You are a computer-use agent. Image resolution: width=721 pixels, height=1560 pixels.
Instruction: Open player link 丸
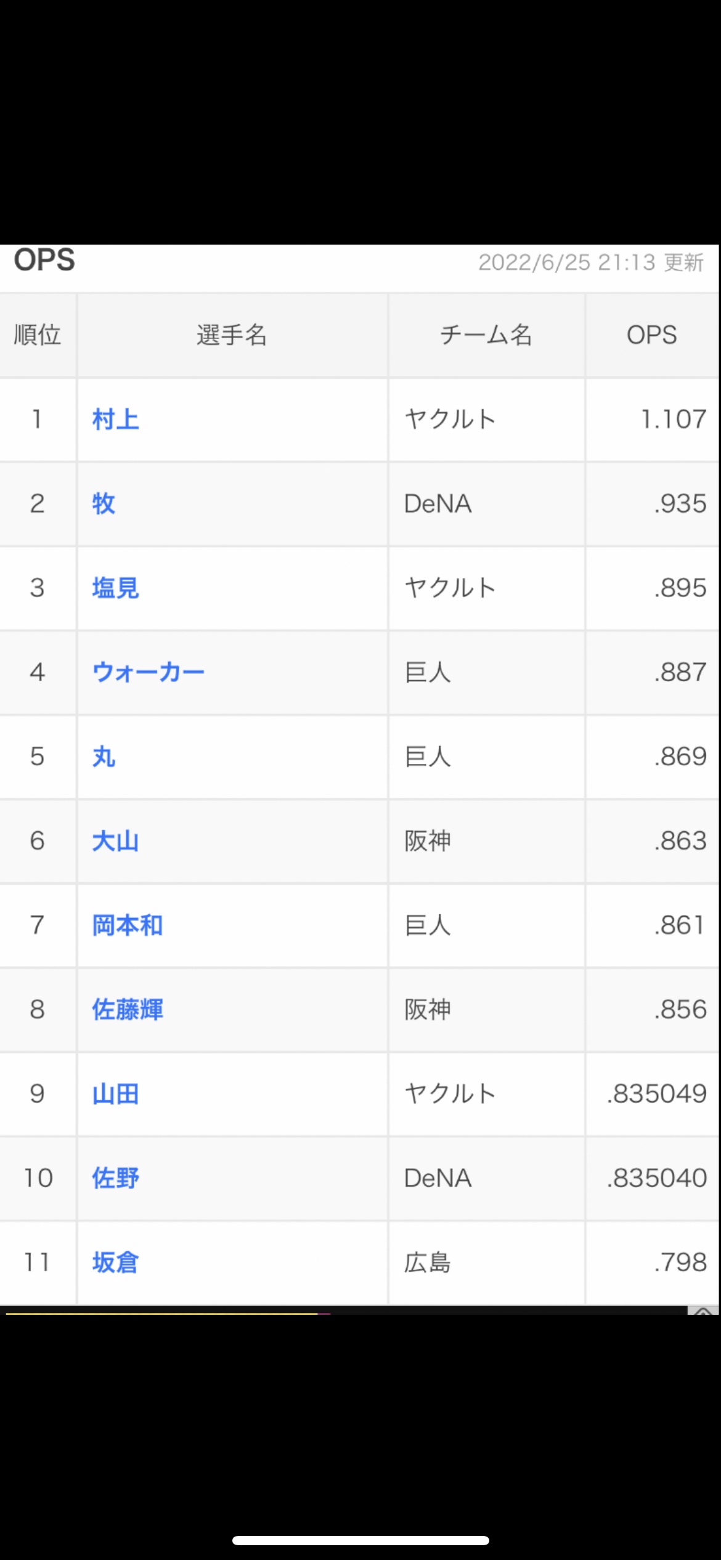(104, 757)
